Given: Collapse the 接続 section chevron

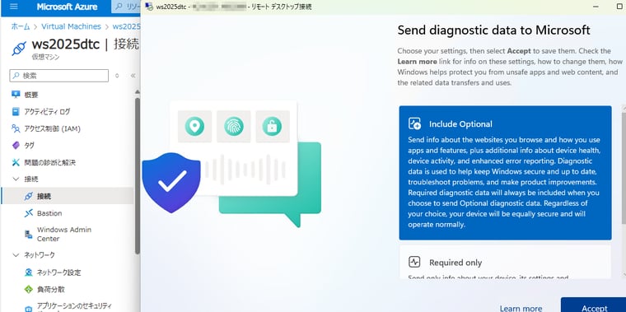Looking at the screenshot, I should [16, 179].
